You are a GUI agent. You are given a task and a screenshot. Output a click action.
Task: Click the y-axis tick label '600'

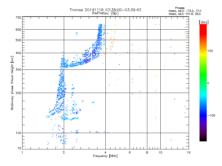(18, 30)
